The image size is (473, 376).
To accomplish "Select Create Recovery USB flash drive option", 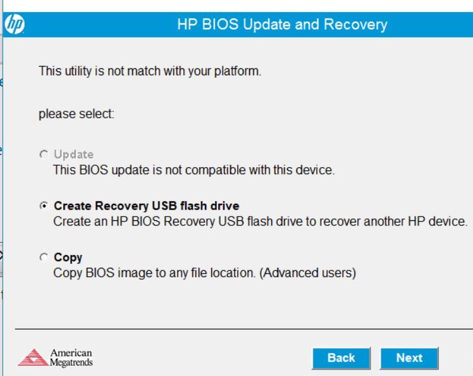I will [44, 206].
